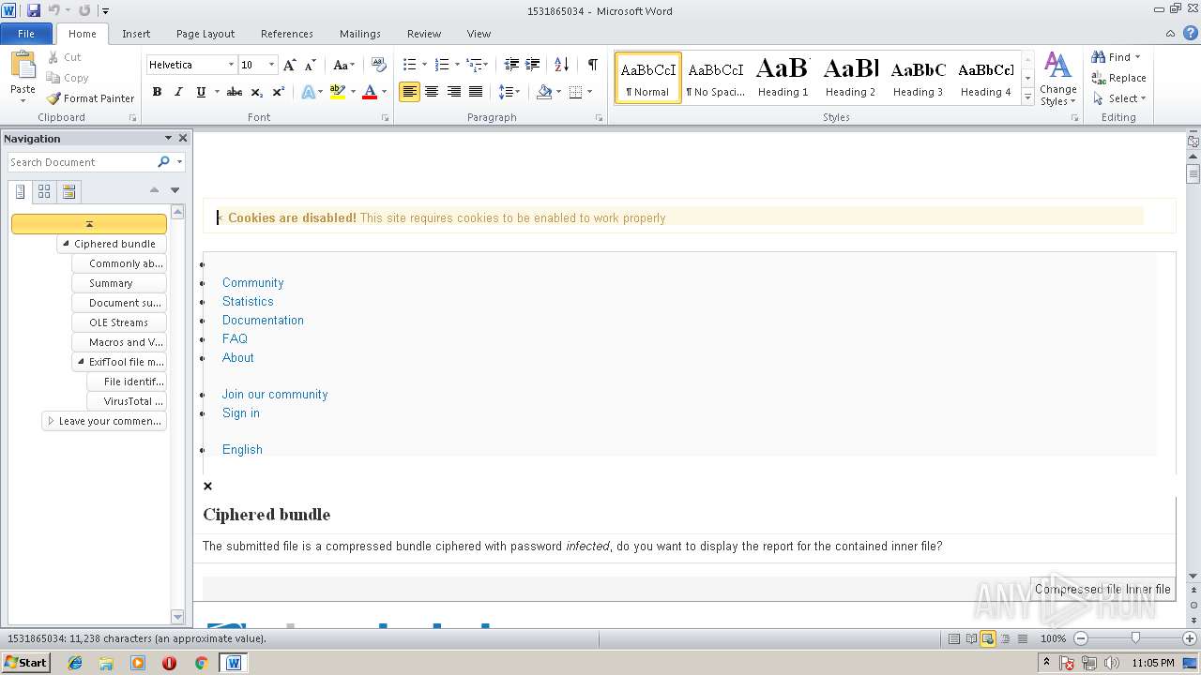Apply text highlight color
The width and height of the screenshot is (1201, 675).
338,92
